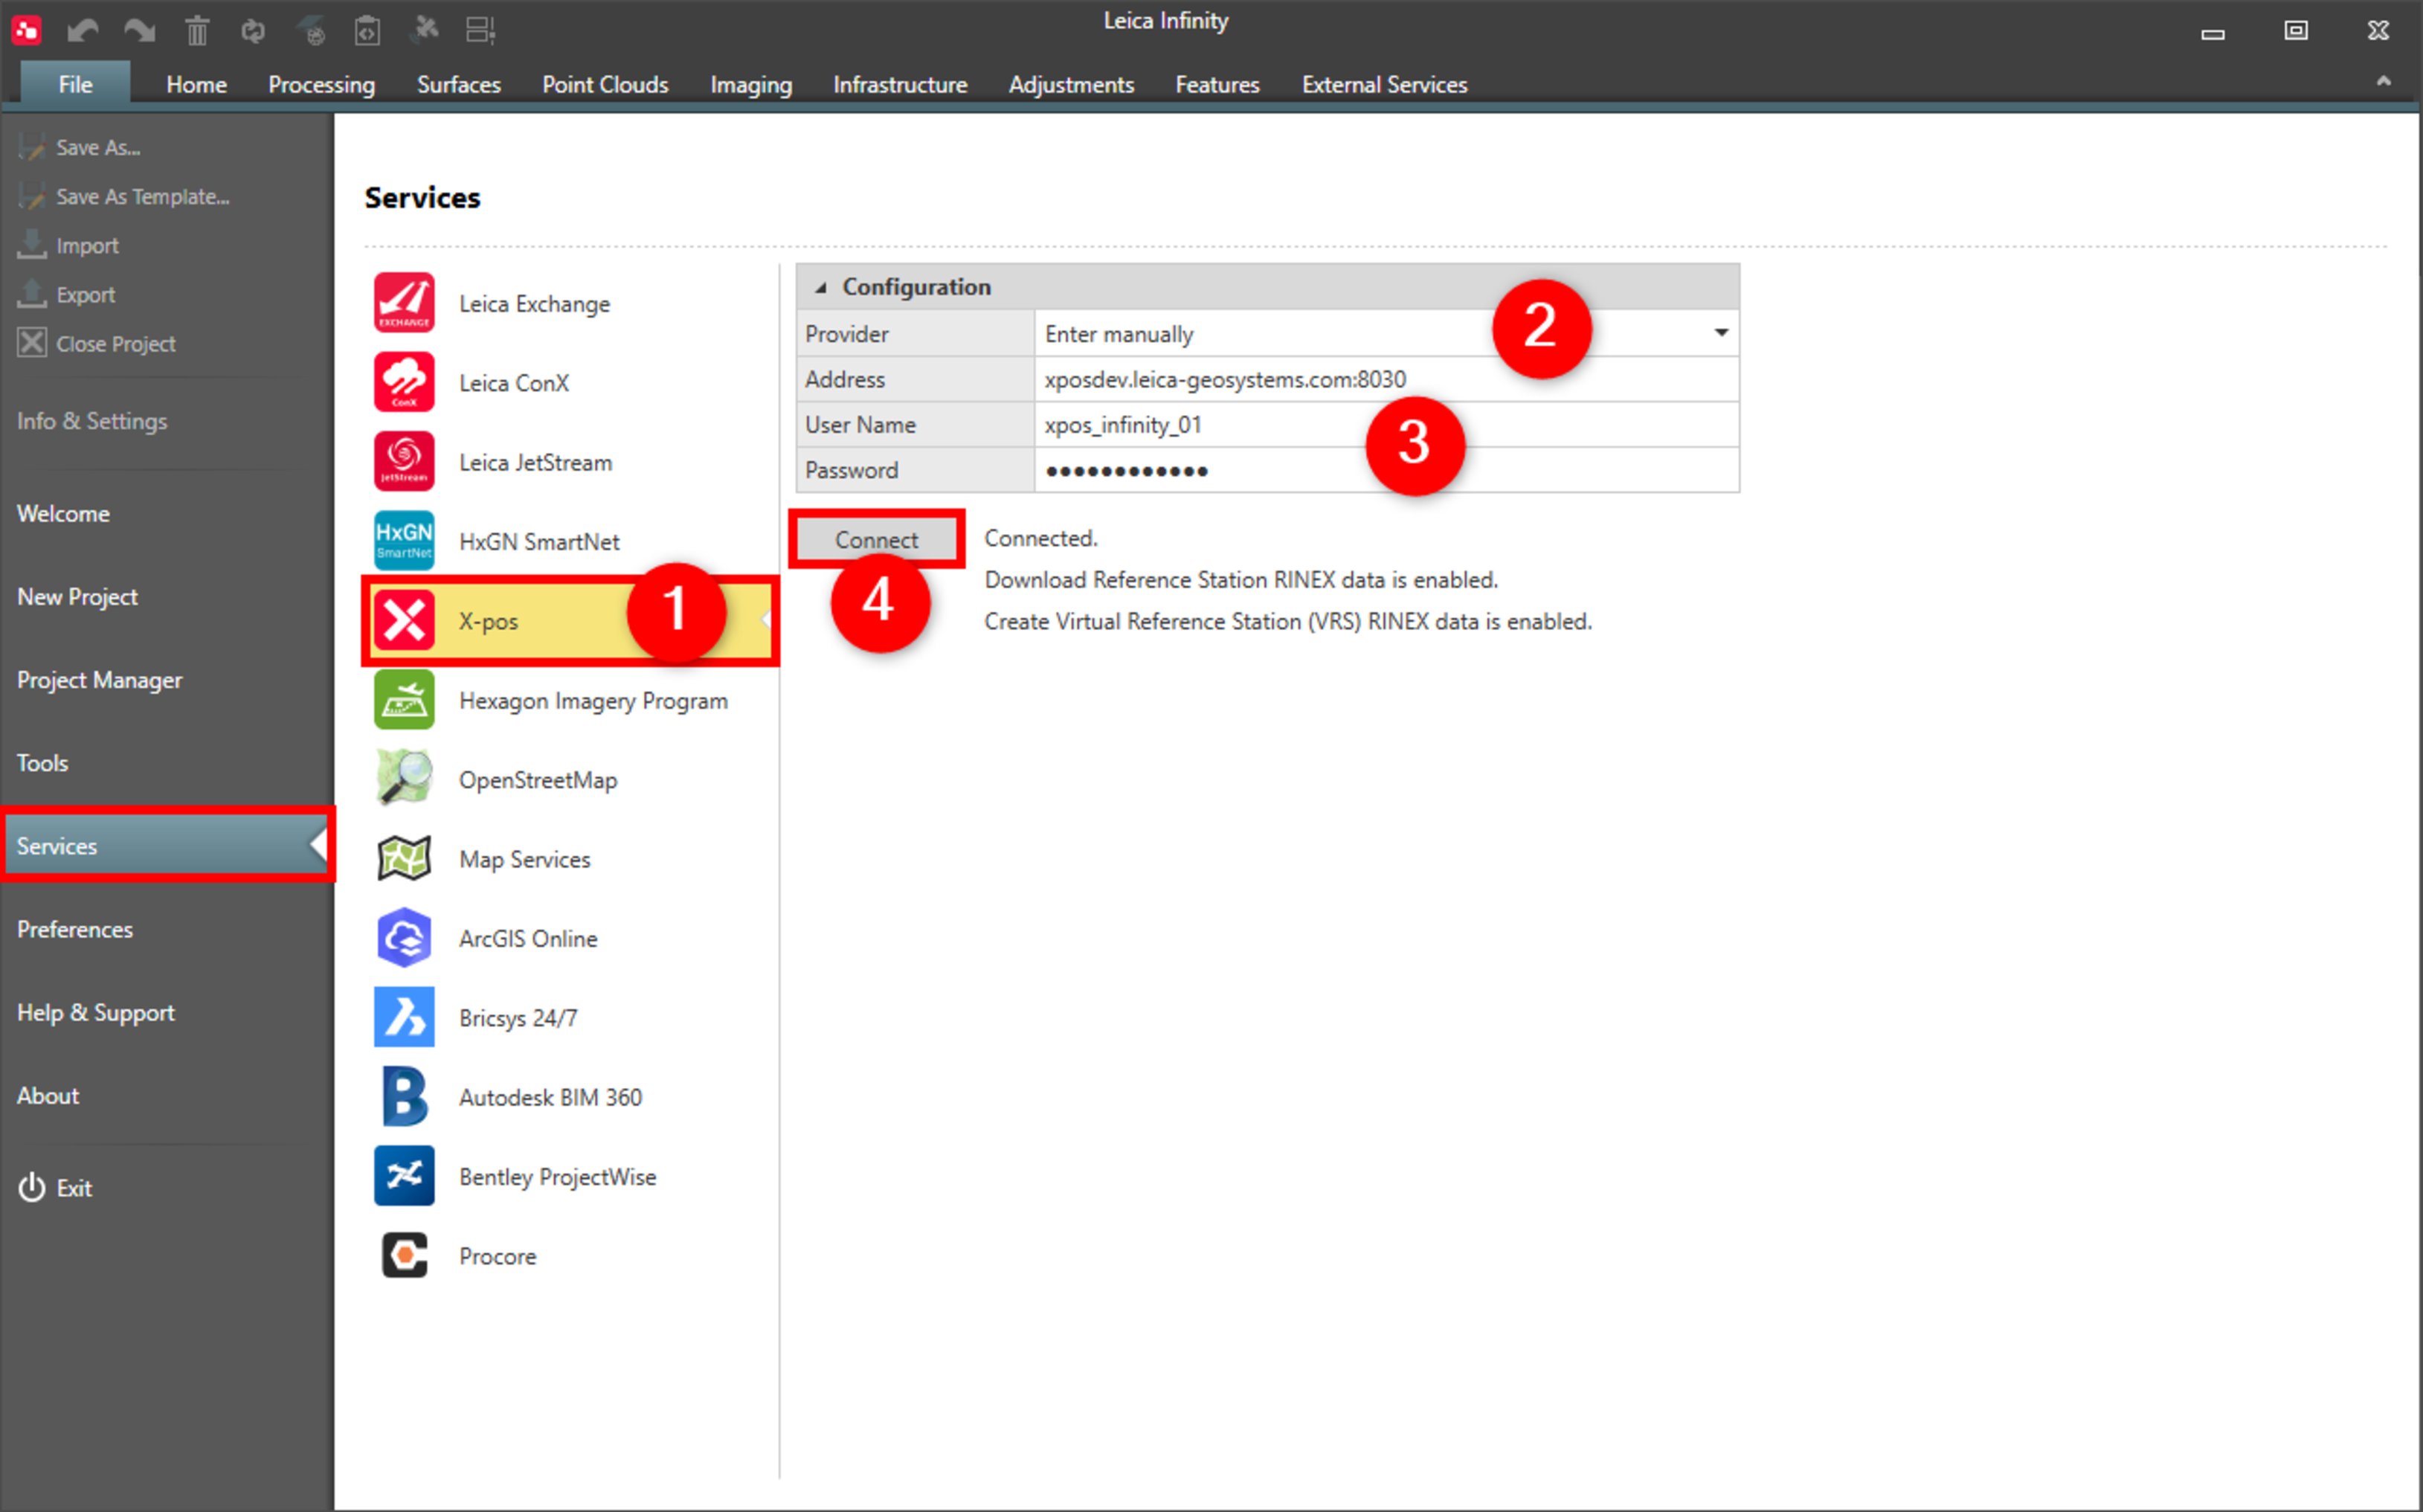Go to the Welcome page
This screenshot has height=1512, width=2423.
click(x=63, y=513)
